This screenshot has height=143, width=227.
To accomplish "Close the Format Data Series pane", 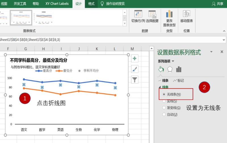I will pyautogui.click(x=222, y=52).
